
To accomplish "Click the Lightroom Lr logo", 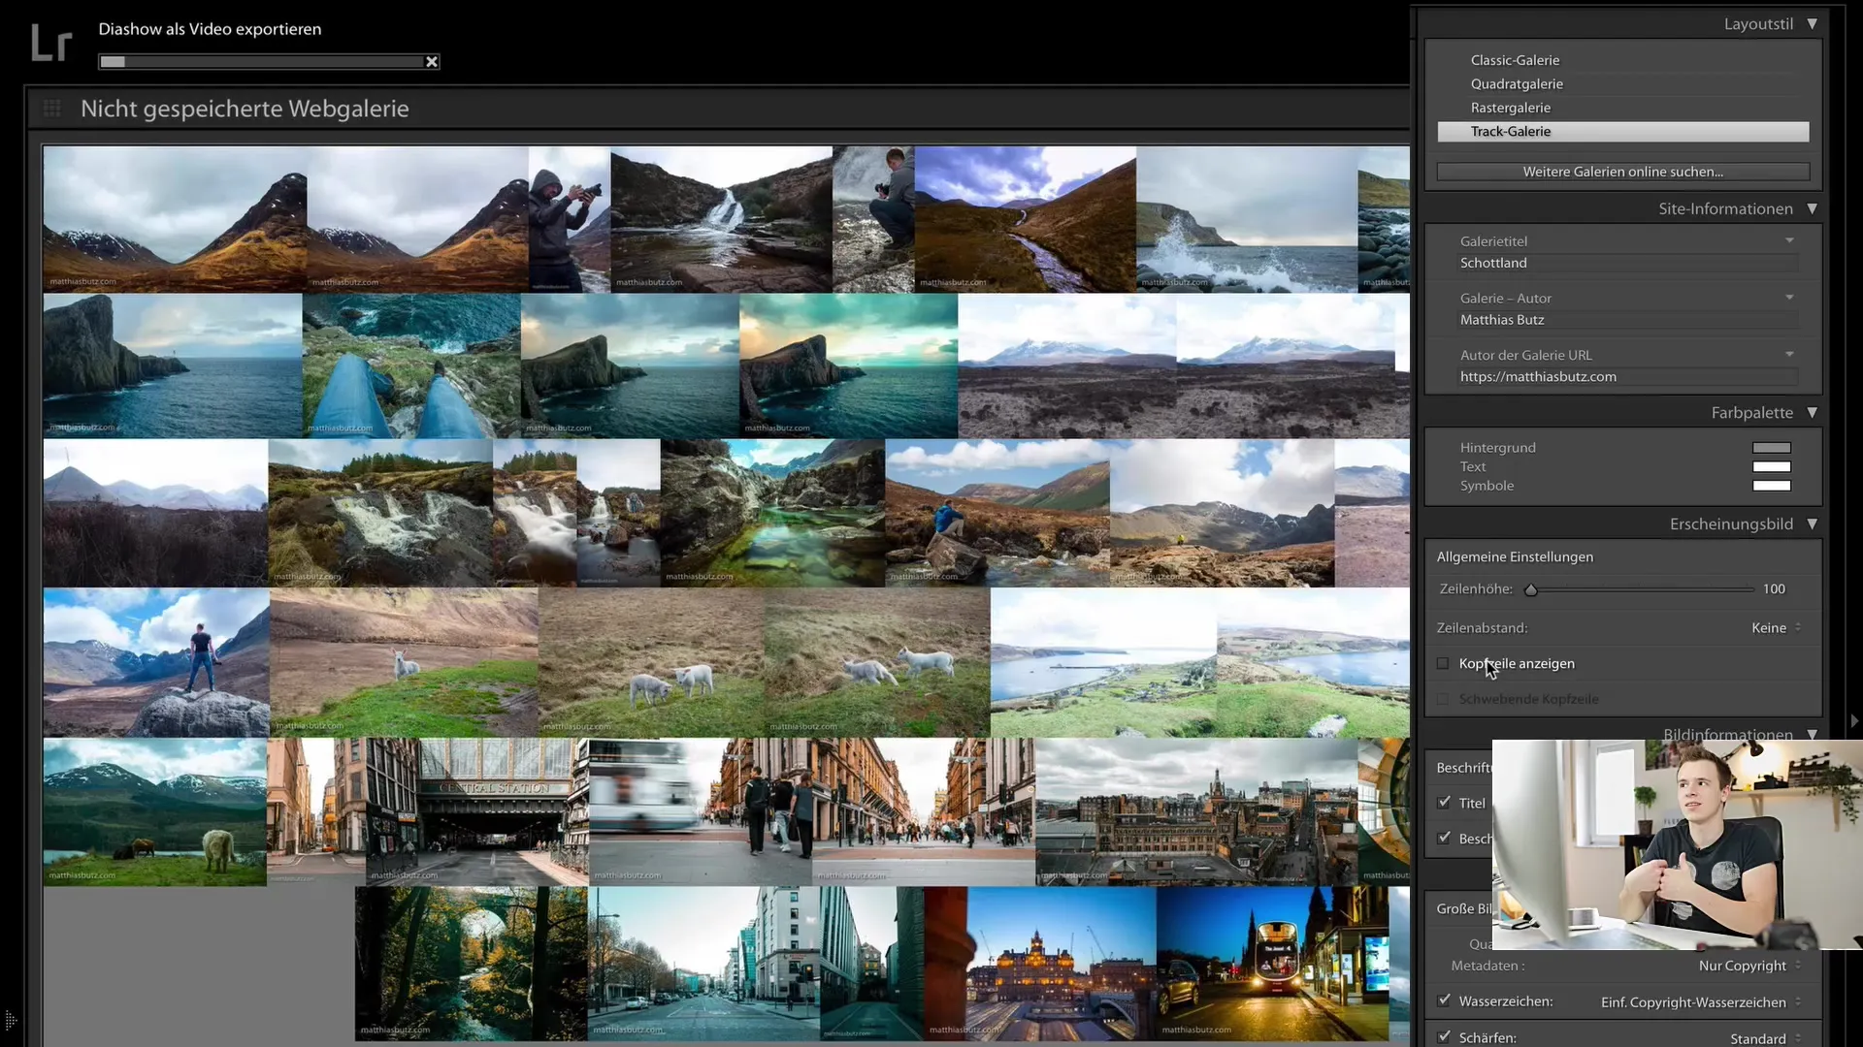I will click(x=51, y=44).
